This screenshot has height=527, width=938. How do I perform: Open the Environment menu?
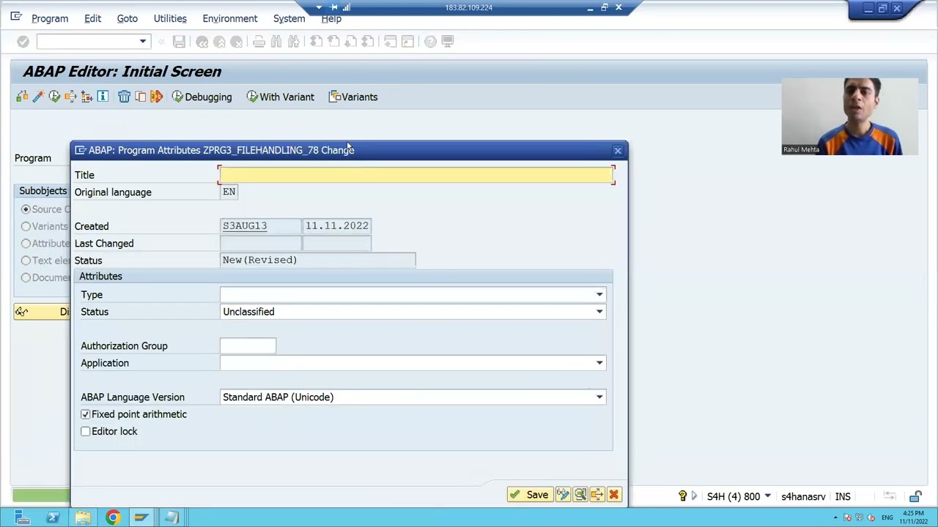coord(230,18)
